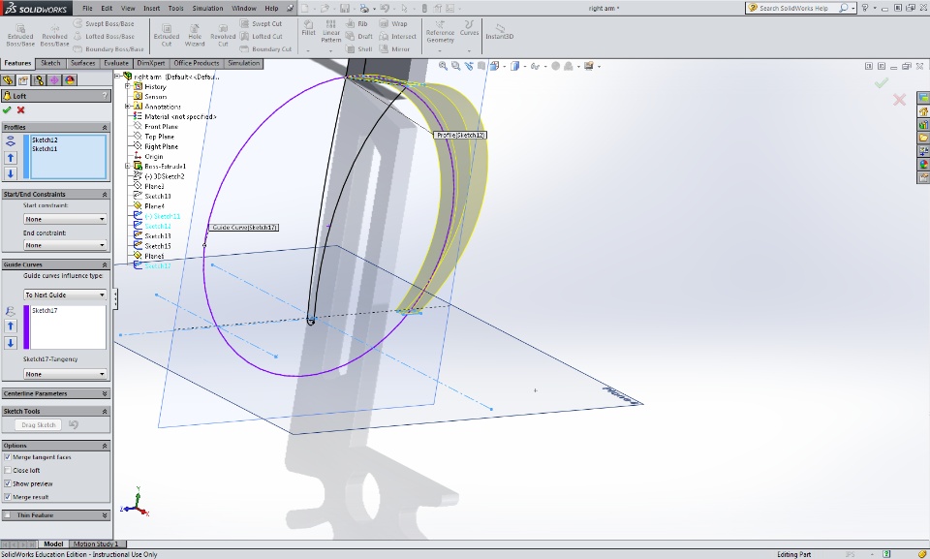Collapse the Start/End Constraints section
The width and height of the screenshot is (930, 559).
pos(105,194)
